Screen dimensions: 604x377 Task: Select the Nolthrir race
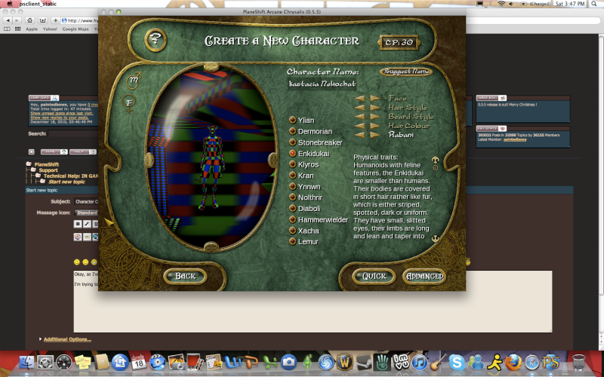pyautogui.click(x=306, y=198)
